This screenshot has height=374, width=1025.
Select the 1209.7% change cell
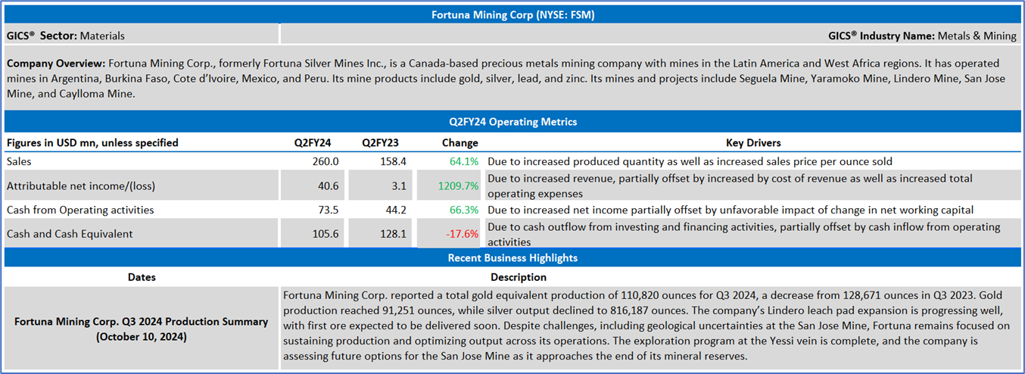pos(458,185)
